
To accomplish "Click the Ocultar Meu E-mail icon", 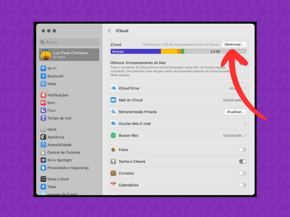I will [113, 123].
